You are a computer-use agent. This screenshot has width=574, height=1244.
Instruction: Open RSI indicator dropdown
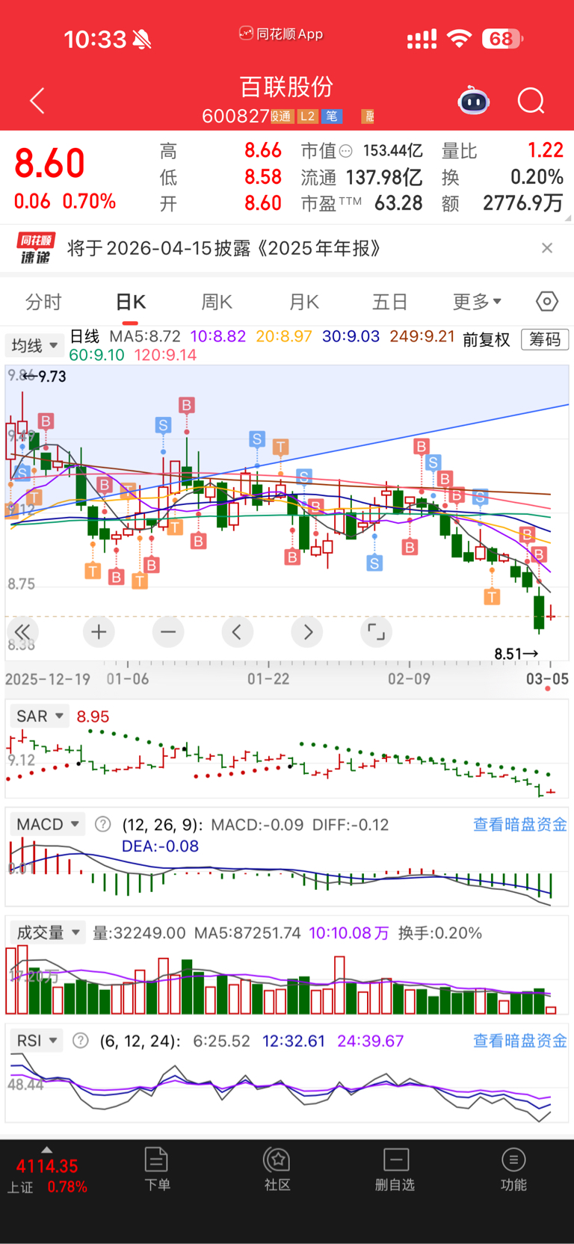click(37, 1041)
